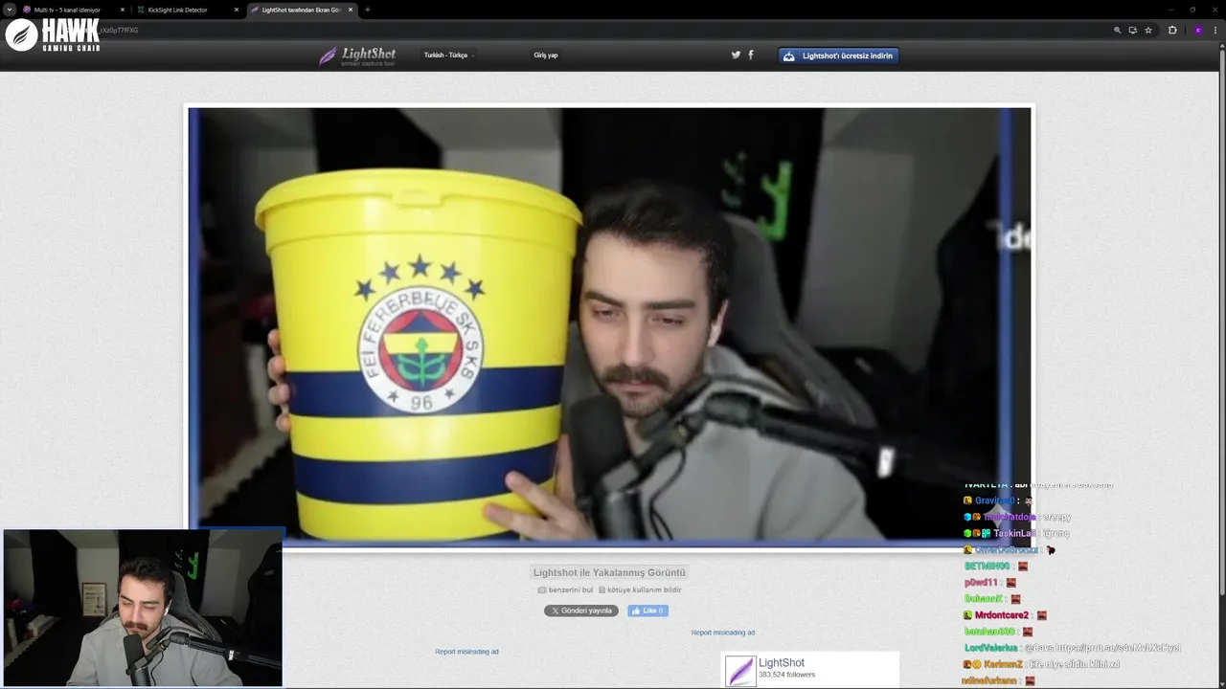1226x689 pixels.
Task: Click BETMEN00 username in chat
Action: [988, 567]
